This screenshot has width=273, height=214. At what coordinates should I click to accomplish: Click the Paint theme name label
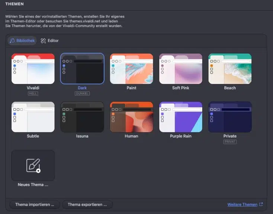point(131,88)
